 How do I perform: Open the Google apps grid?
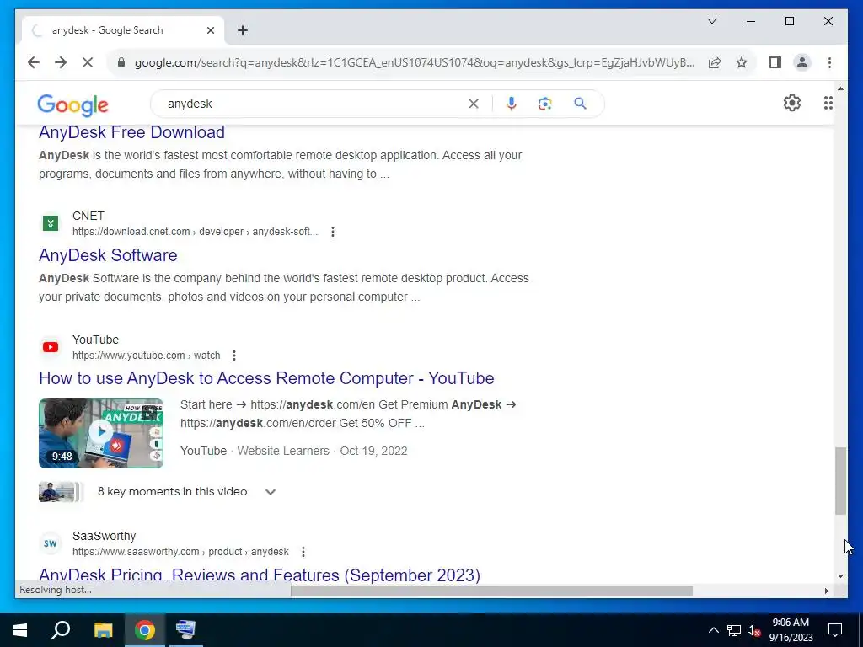coord(828,103)
